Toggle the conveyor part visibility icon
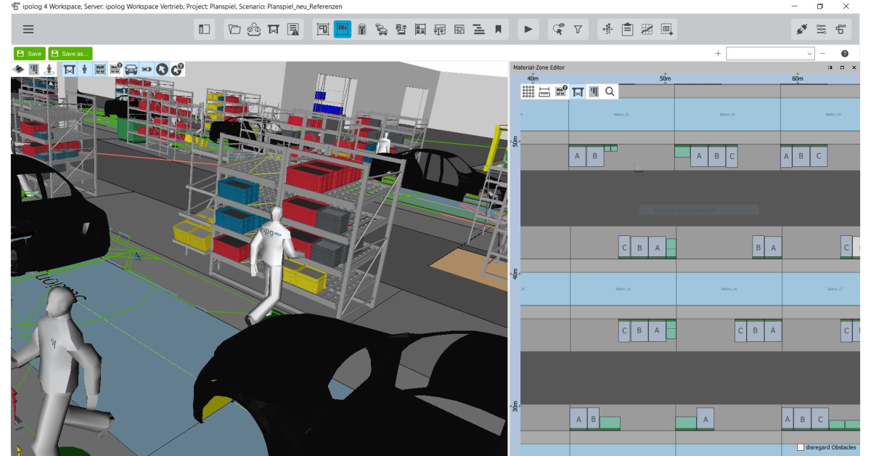871x456 pixels. 147,69
